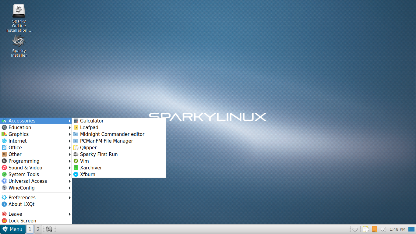This screenshot has width=416, height=234.
Task: Click the Sparky swirl quick-launch icon in the taskbar
Action: tap(49, 229)
